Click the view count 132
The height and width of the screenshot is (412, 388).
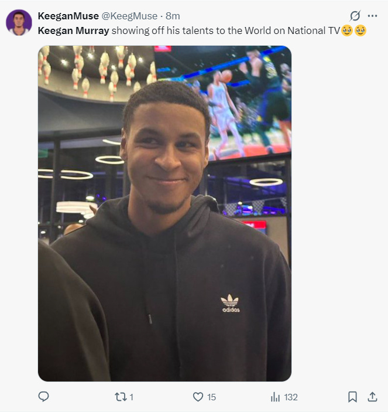tap(291, 397)
